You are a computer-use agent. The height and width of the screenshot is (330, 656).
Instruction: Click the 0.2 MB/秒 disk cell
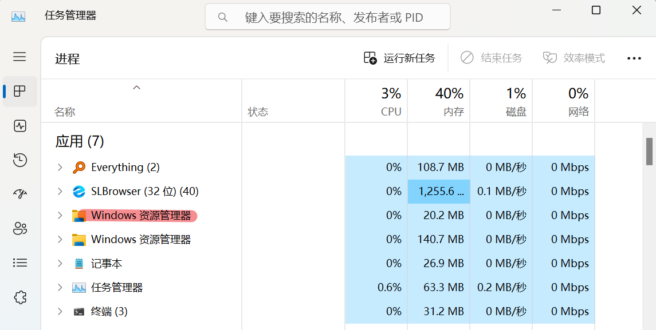(501, 288)
